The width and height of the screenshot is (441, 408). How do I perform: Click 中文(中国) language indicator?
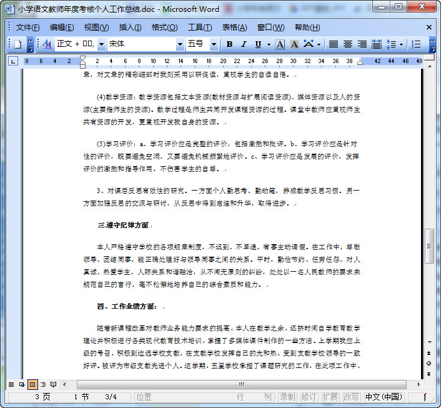coord(384,397)
